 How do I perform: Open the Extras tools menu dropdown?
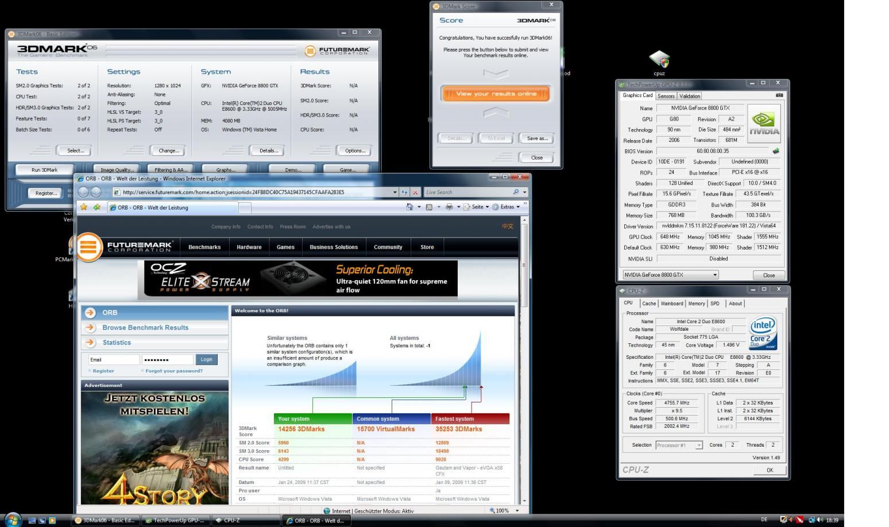pyautogui.click(x=506, y=207)
